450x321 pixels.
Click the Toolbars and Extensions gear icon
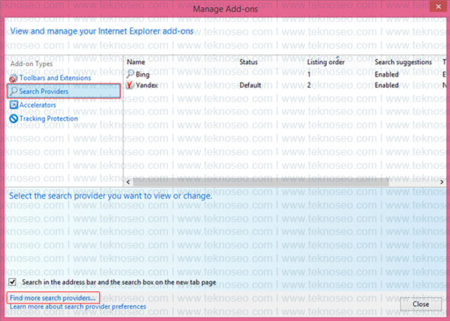click(13, 78)
